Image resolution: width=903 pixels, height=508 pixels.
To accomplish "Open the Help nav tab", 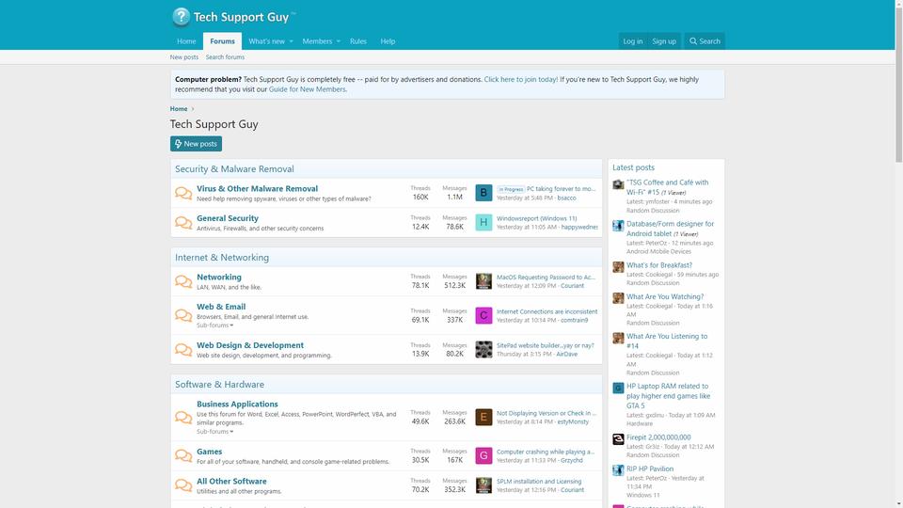I will click(x=388, y=41).
